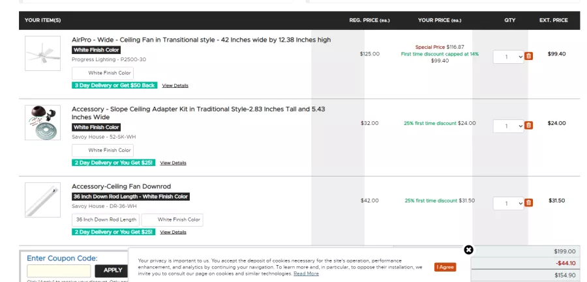Close the cookie privacy banner
Viewport: 587px width, 282px height.
coord(468,250)
